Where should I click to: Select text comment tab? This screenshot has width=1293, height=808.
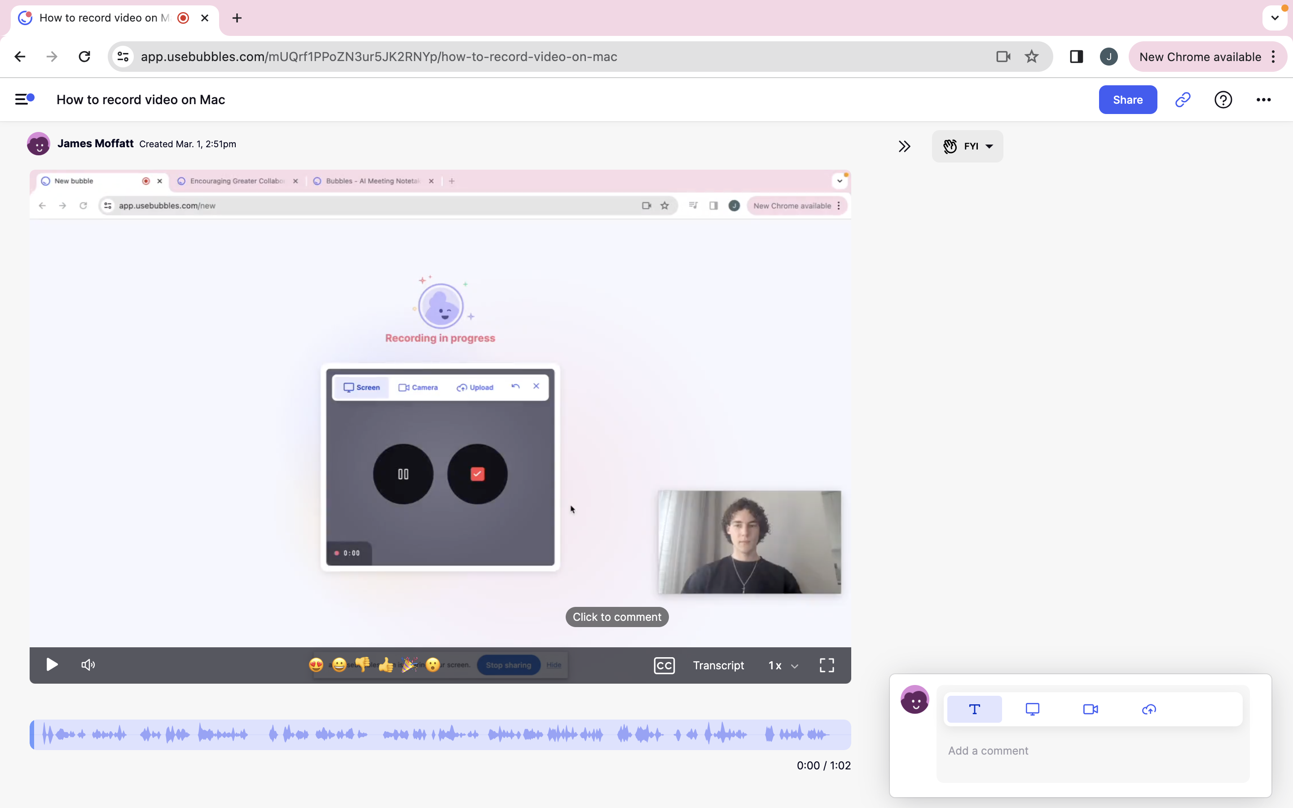(974, 709)
